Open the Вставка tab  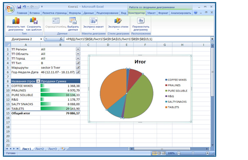34,13
